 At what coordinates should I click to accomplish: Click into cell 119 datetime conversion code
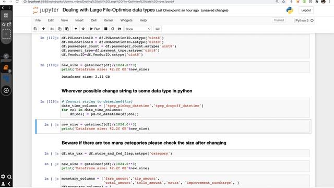(185, 108)
